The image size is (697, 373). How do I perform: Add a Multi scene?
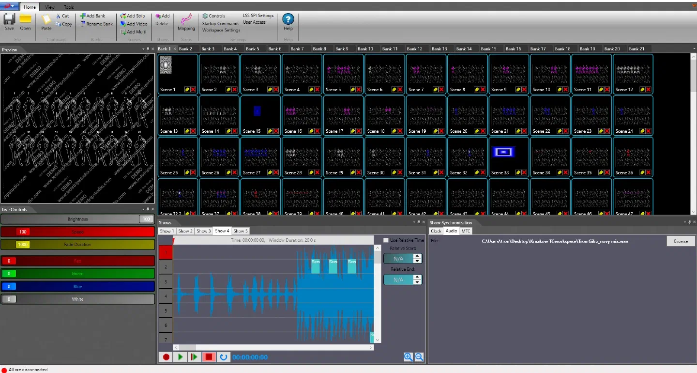[x=133, y=31]
